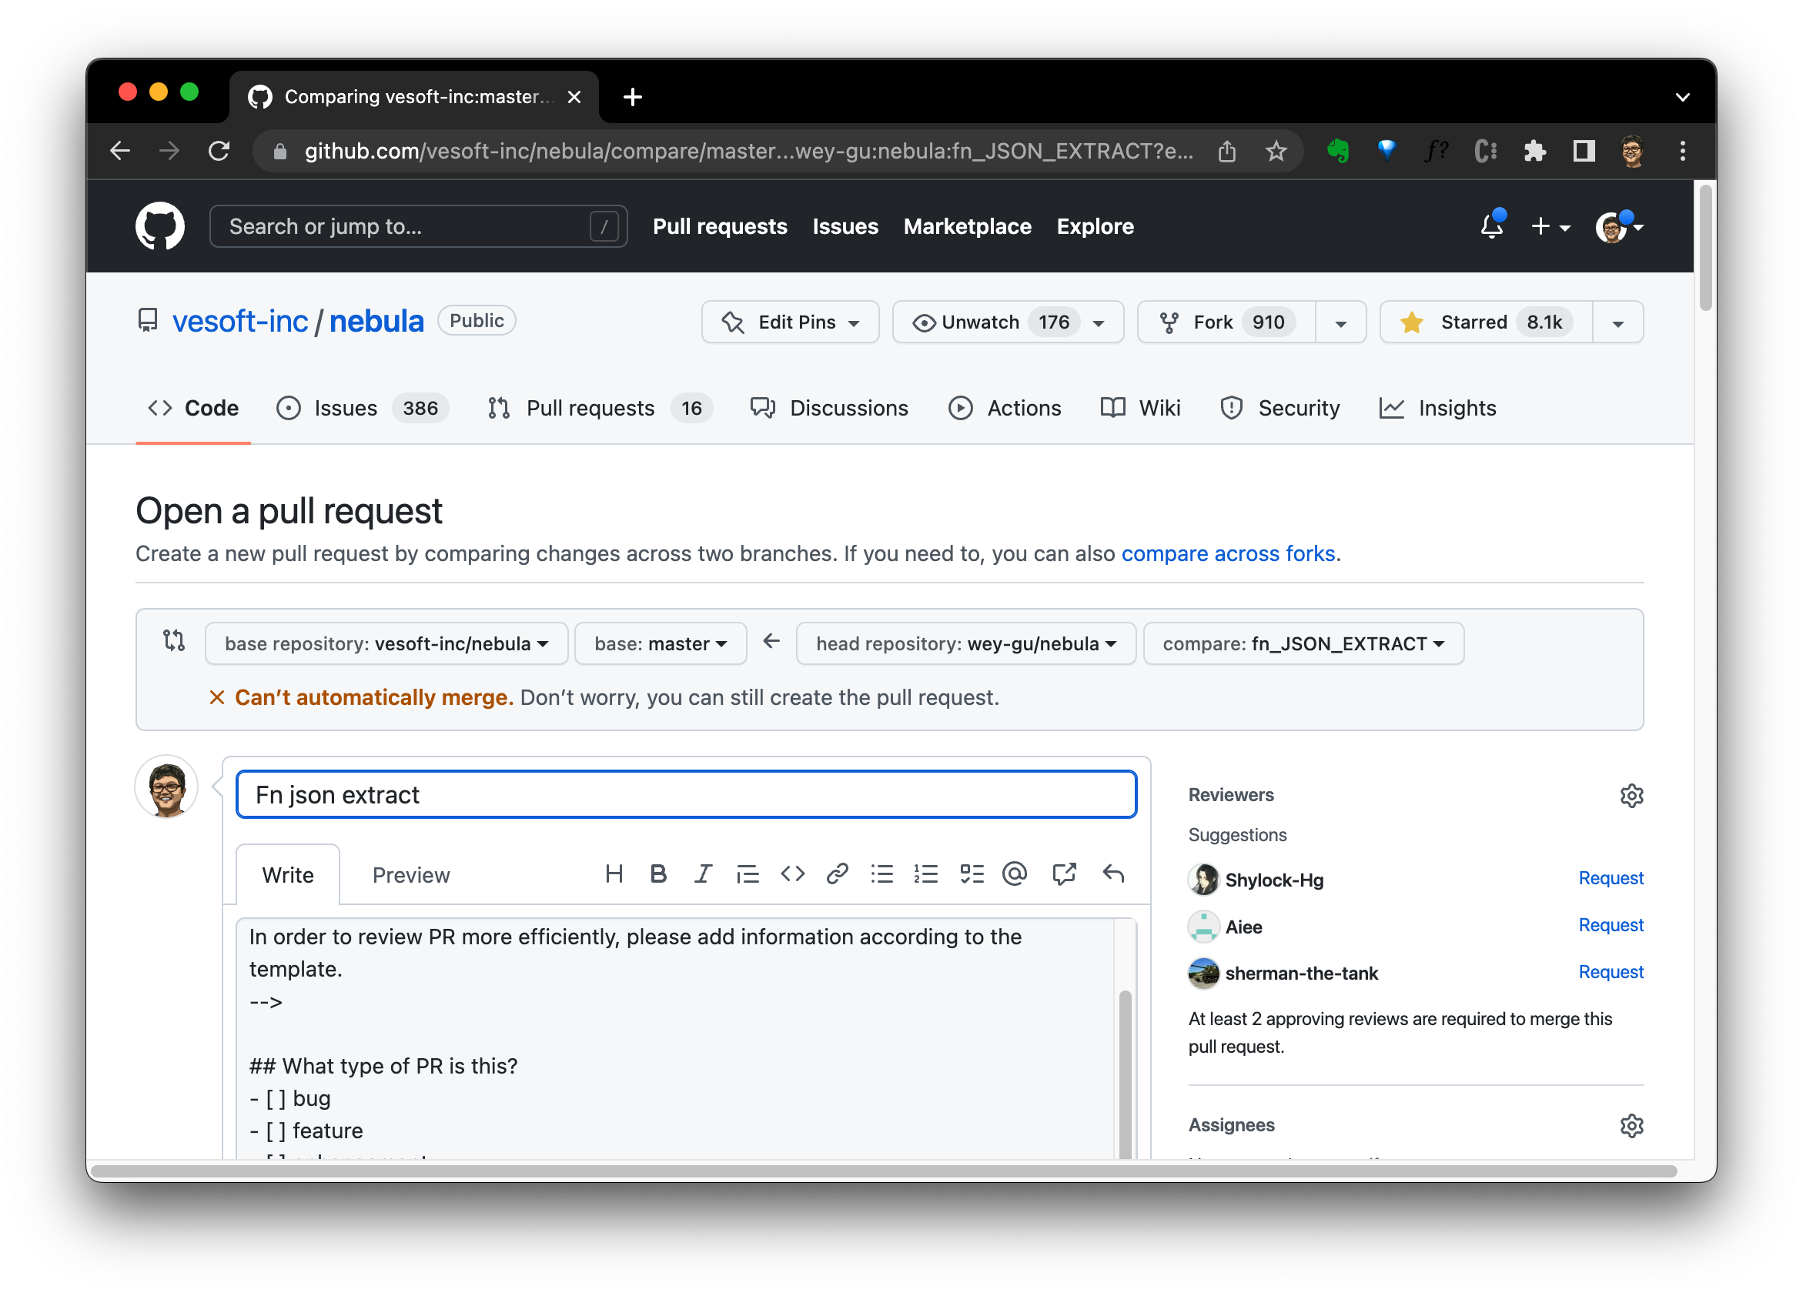Expand base: master branch dropdown
The image size is (1803, 1296).
click(x=661, y=643)
